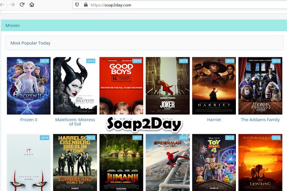Open the Zombieland Double Tap poster
This screenshot has height=191, width=287.
point(75,162)
